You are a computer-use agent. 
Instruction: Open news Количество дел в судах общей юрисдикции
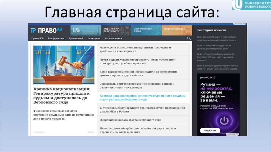[217, 38]
